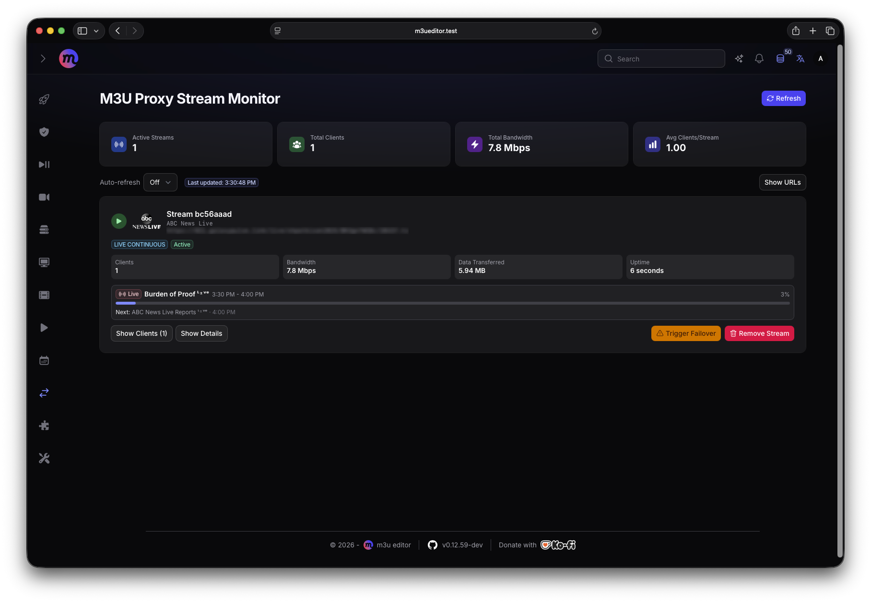Expand Show Details for the stream
Viewport: 871px width, 603px height.
(x=201, y=333)
